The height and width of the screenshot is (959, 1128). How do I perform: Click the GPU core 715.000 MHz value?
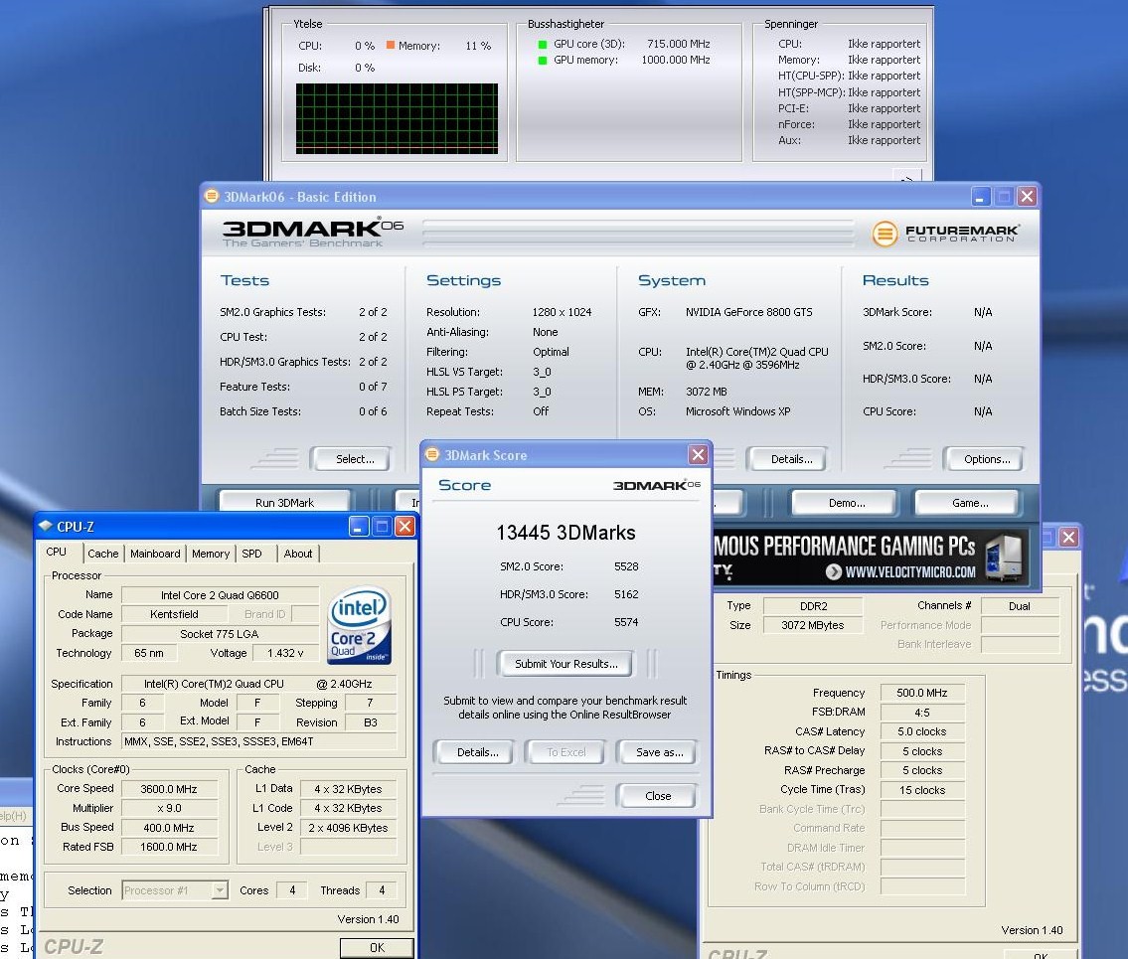[679, 44]
